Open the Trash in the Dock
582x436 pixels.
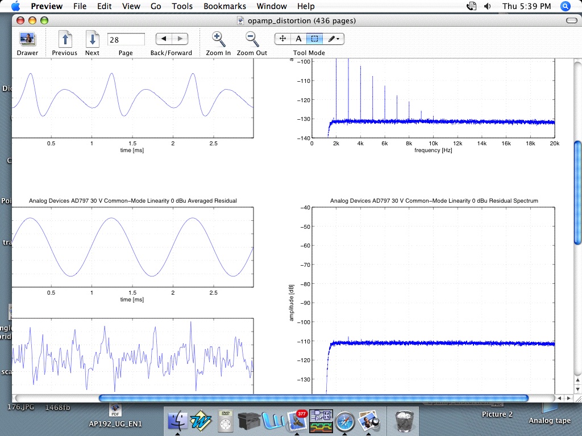(404, 421)
